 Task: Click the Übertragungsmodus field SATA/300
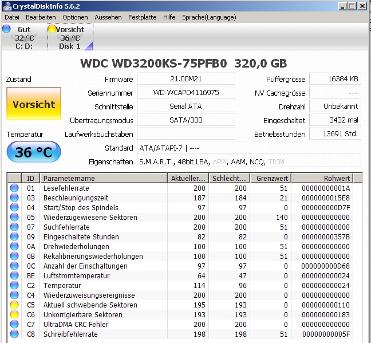click(185, 120)
